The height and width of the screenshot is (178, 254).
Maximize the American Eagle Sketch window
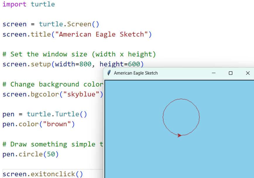(231, 73)
